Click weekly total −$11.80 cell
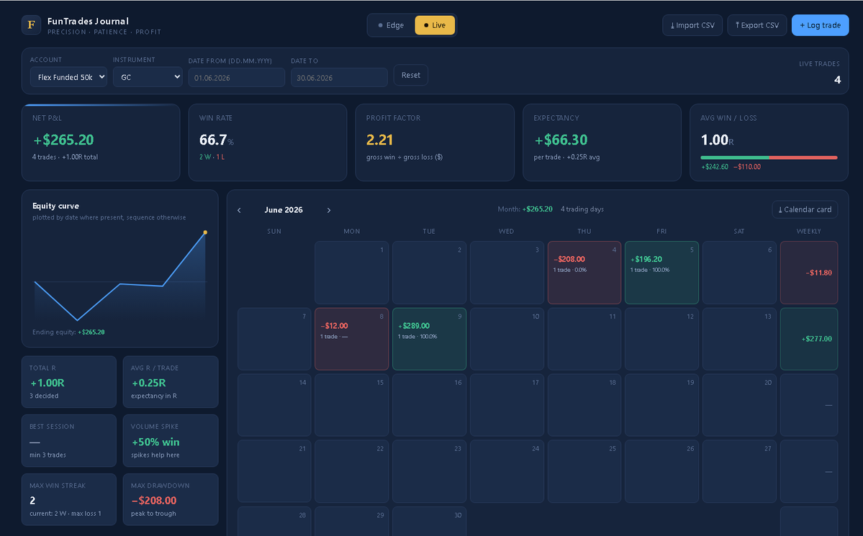Image resolution: width=863 pixels, height=536 pixels. pyautogui.click(x=808, y=273)
